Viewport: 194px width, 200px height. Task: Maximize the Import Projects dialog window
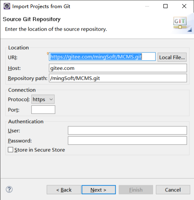(165, 6)
